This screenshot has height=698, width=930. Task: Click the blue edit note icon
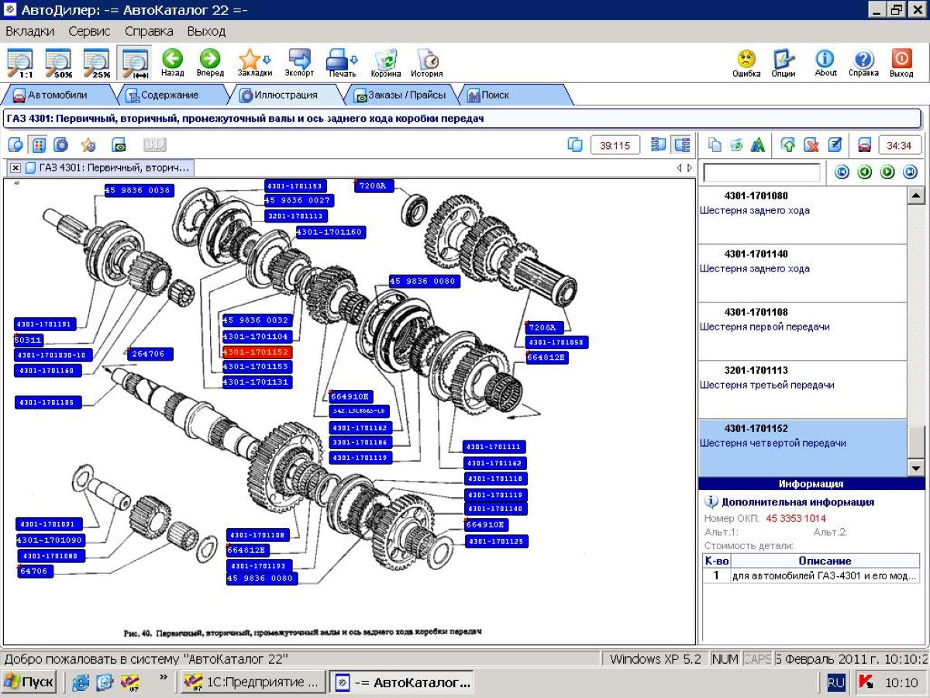tap(835, 144)
